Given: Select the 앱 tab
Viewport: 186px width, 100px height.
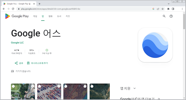Looking at the screenshot, I should tap(43, 16).
